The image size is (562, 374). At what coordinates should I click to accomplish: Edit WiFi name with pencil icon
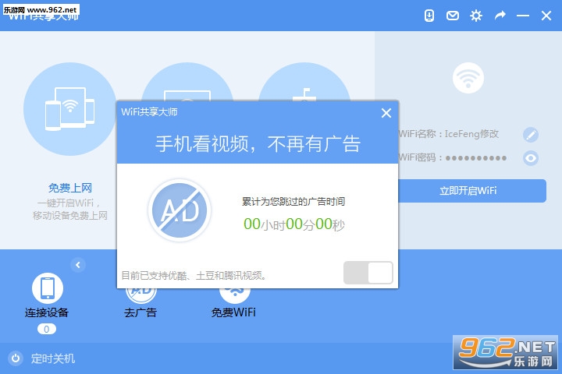click(531, 135)
